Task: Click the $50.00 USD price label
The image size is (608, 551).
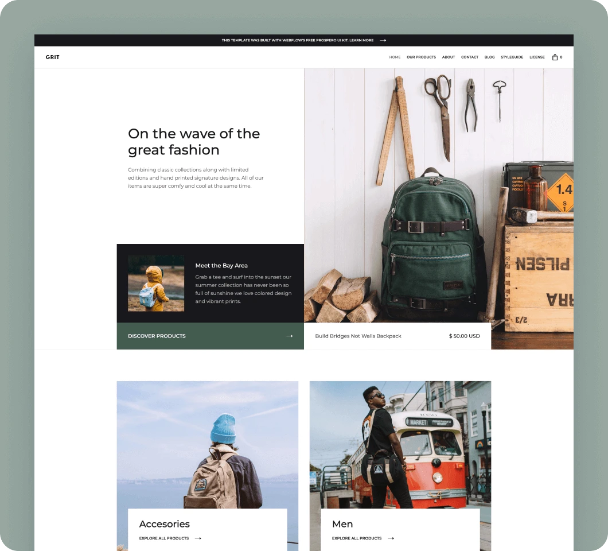Action: pyautogui.click(x=464, y=336)
